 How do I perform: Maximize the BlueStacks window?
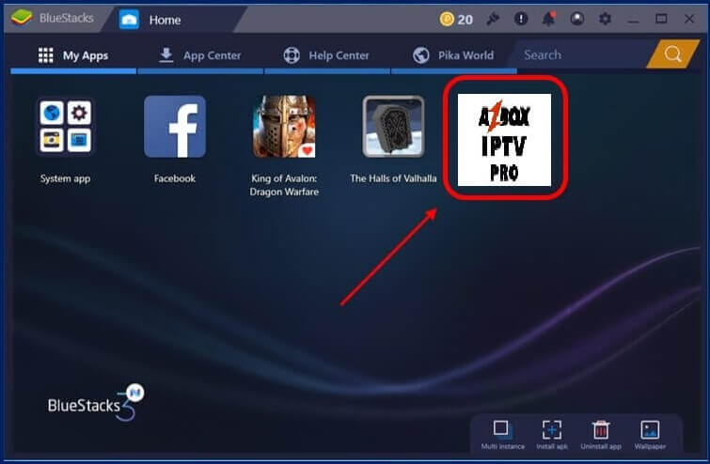click(x=661, y=19)
